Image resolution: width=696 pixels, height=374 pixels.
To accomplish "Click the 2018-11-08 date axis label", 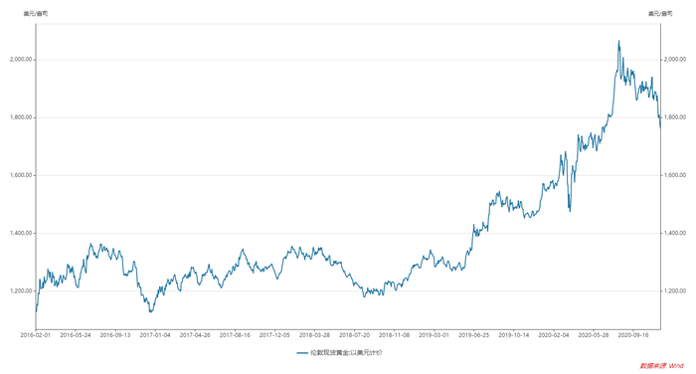I will (x=394, y=335).
